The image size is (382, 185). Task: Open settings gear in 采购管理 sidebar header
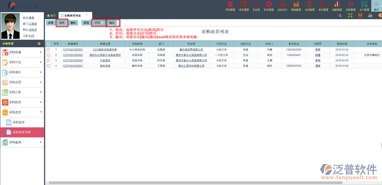pyautogui.click(x=39, y=44)
